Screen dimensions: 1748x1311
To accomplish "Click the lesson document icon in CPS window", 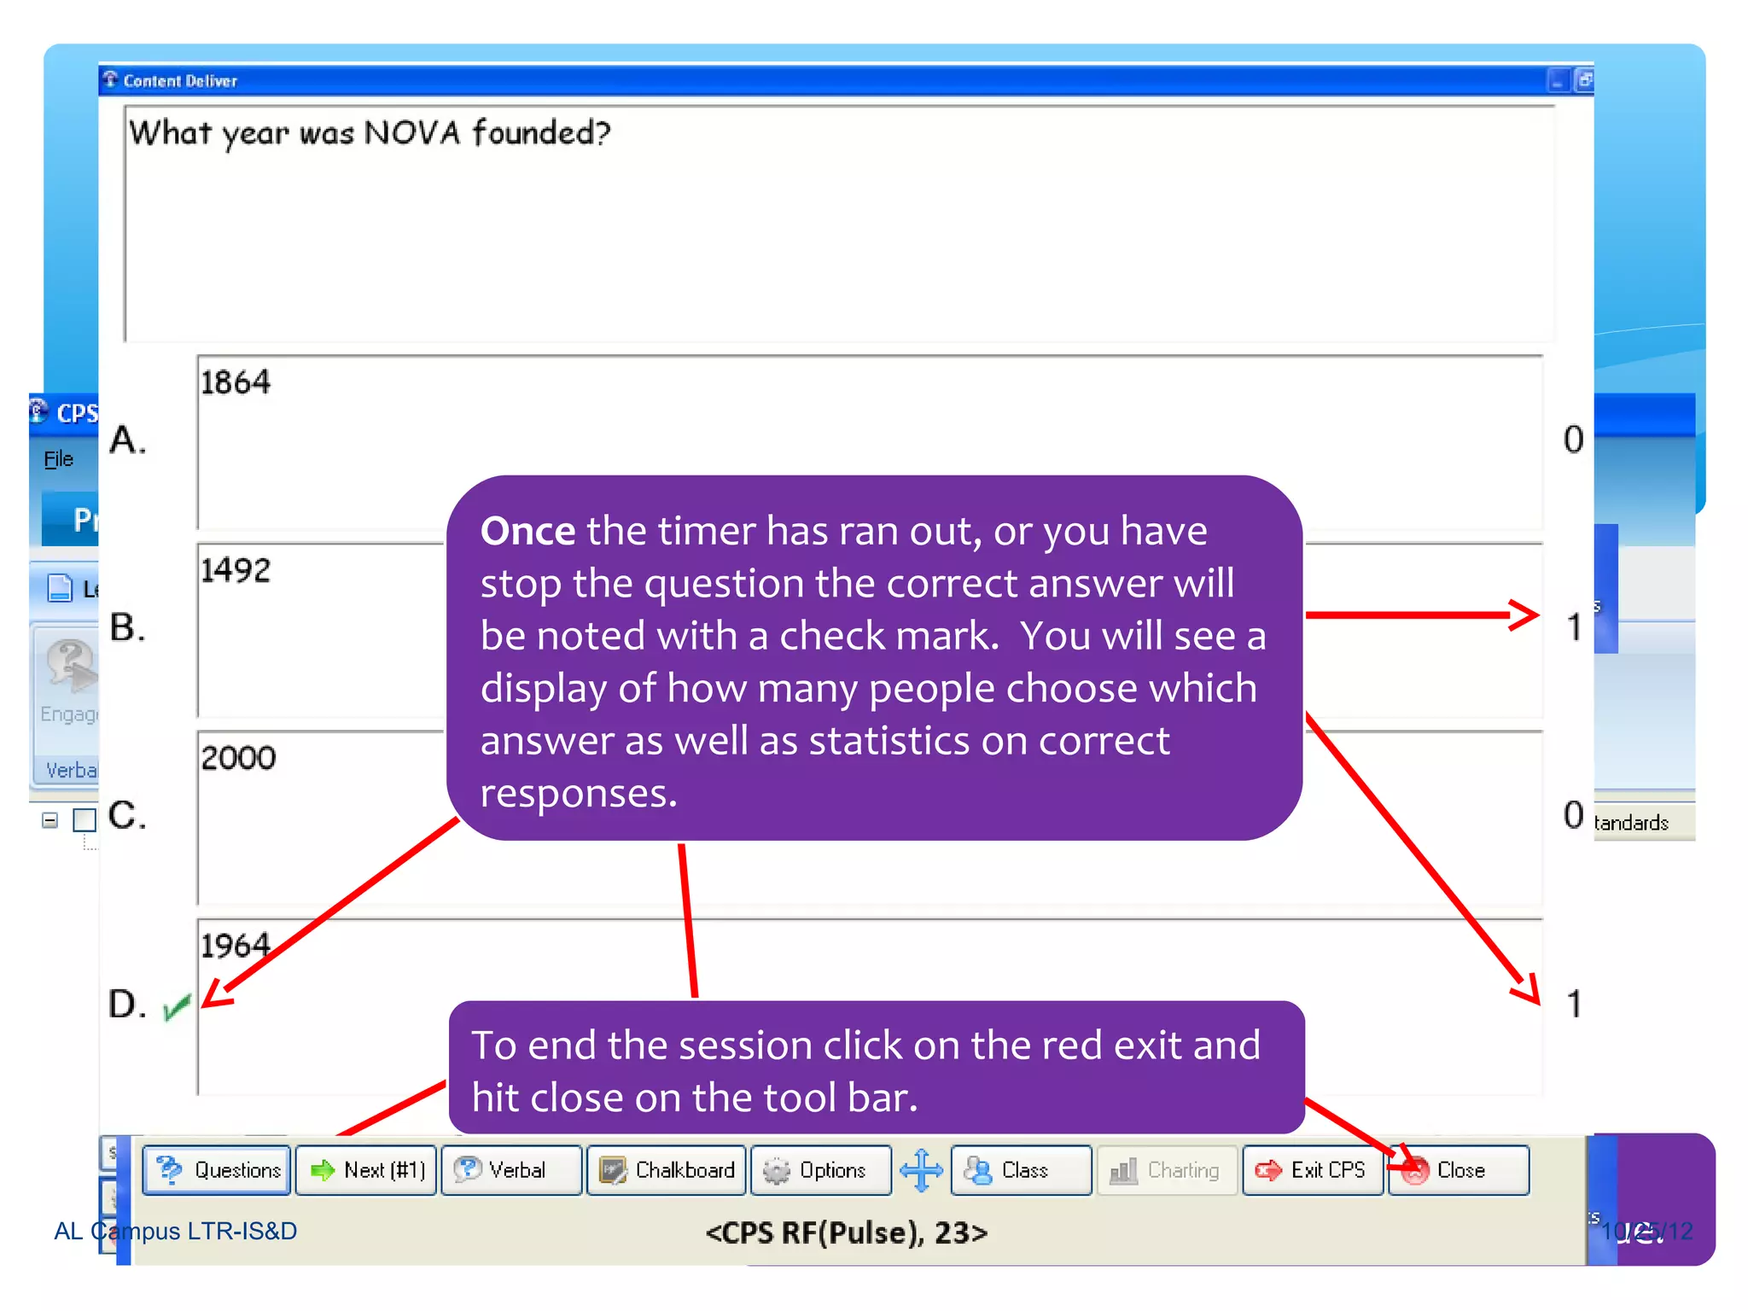I will pos(60,587).
